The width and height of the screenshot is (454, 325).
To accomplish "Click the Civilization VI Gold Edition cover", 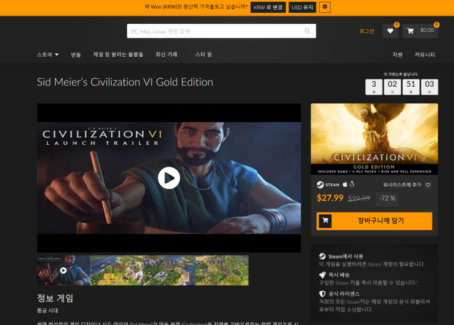I will [x=375, y=139].
